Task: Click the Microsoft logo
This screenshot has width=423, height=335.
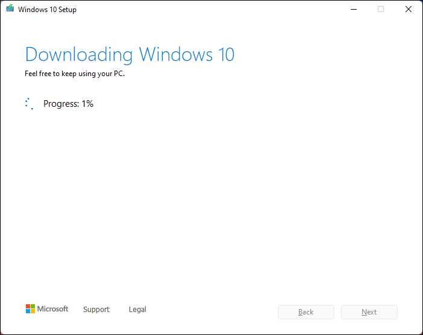Action: click(x=47, y=309)
